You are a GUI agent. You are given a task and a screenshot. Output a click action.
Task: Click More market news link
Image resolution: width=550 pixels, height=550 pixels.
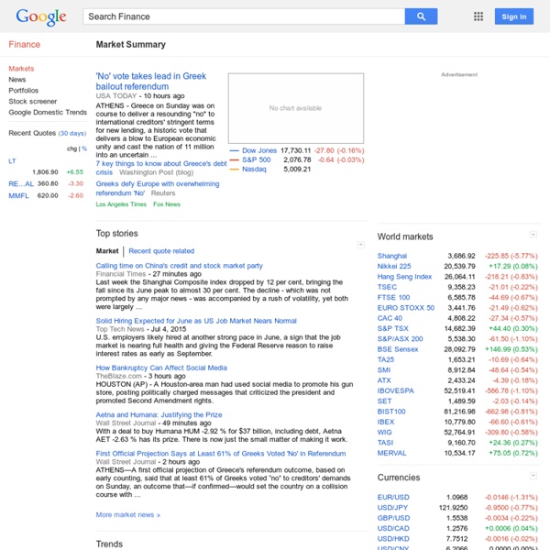click(x=128, y=515)
